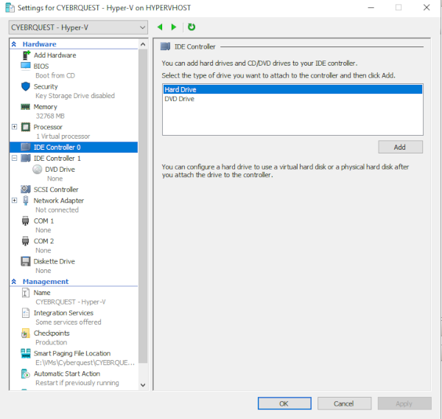The image size is (442, 419).
Task: Select the Diskette Drive icon
Action: (26, 261)
